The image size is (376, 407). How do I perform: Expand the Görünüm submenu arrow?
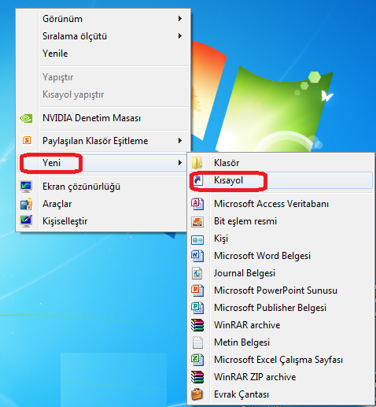[x=180, y=19]
